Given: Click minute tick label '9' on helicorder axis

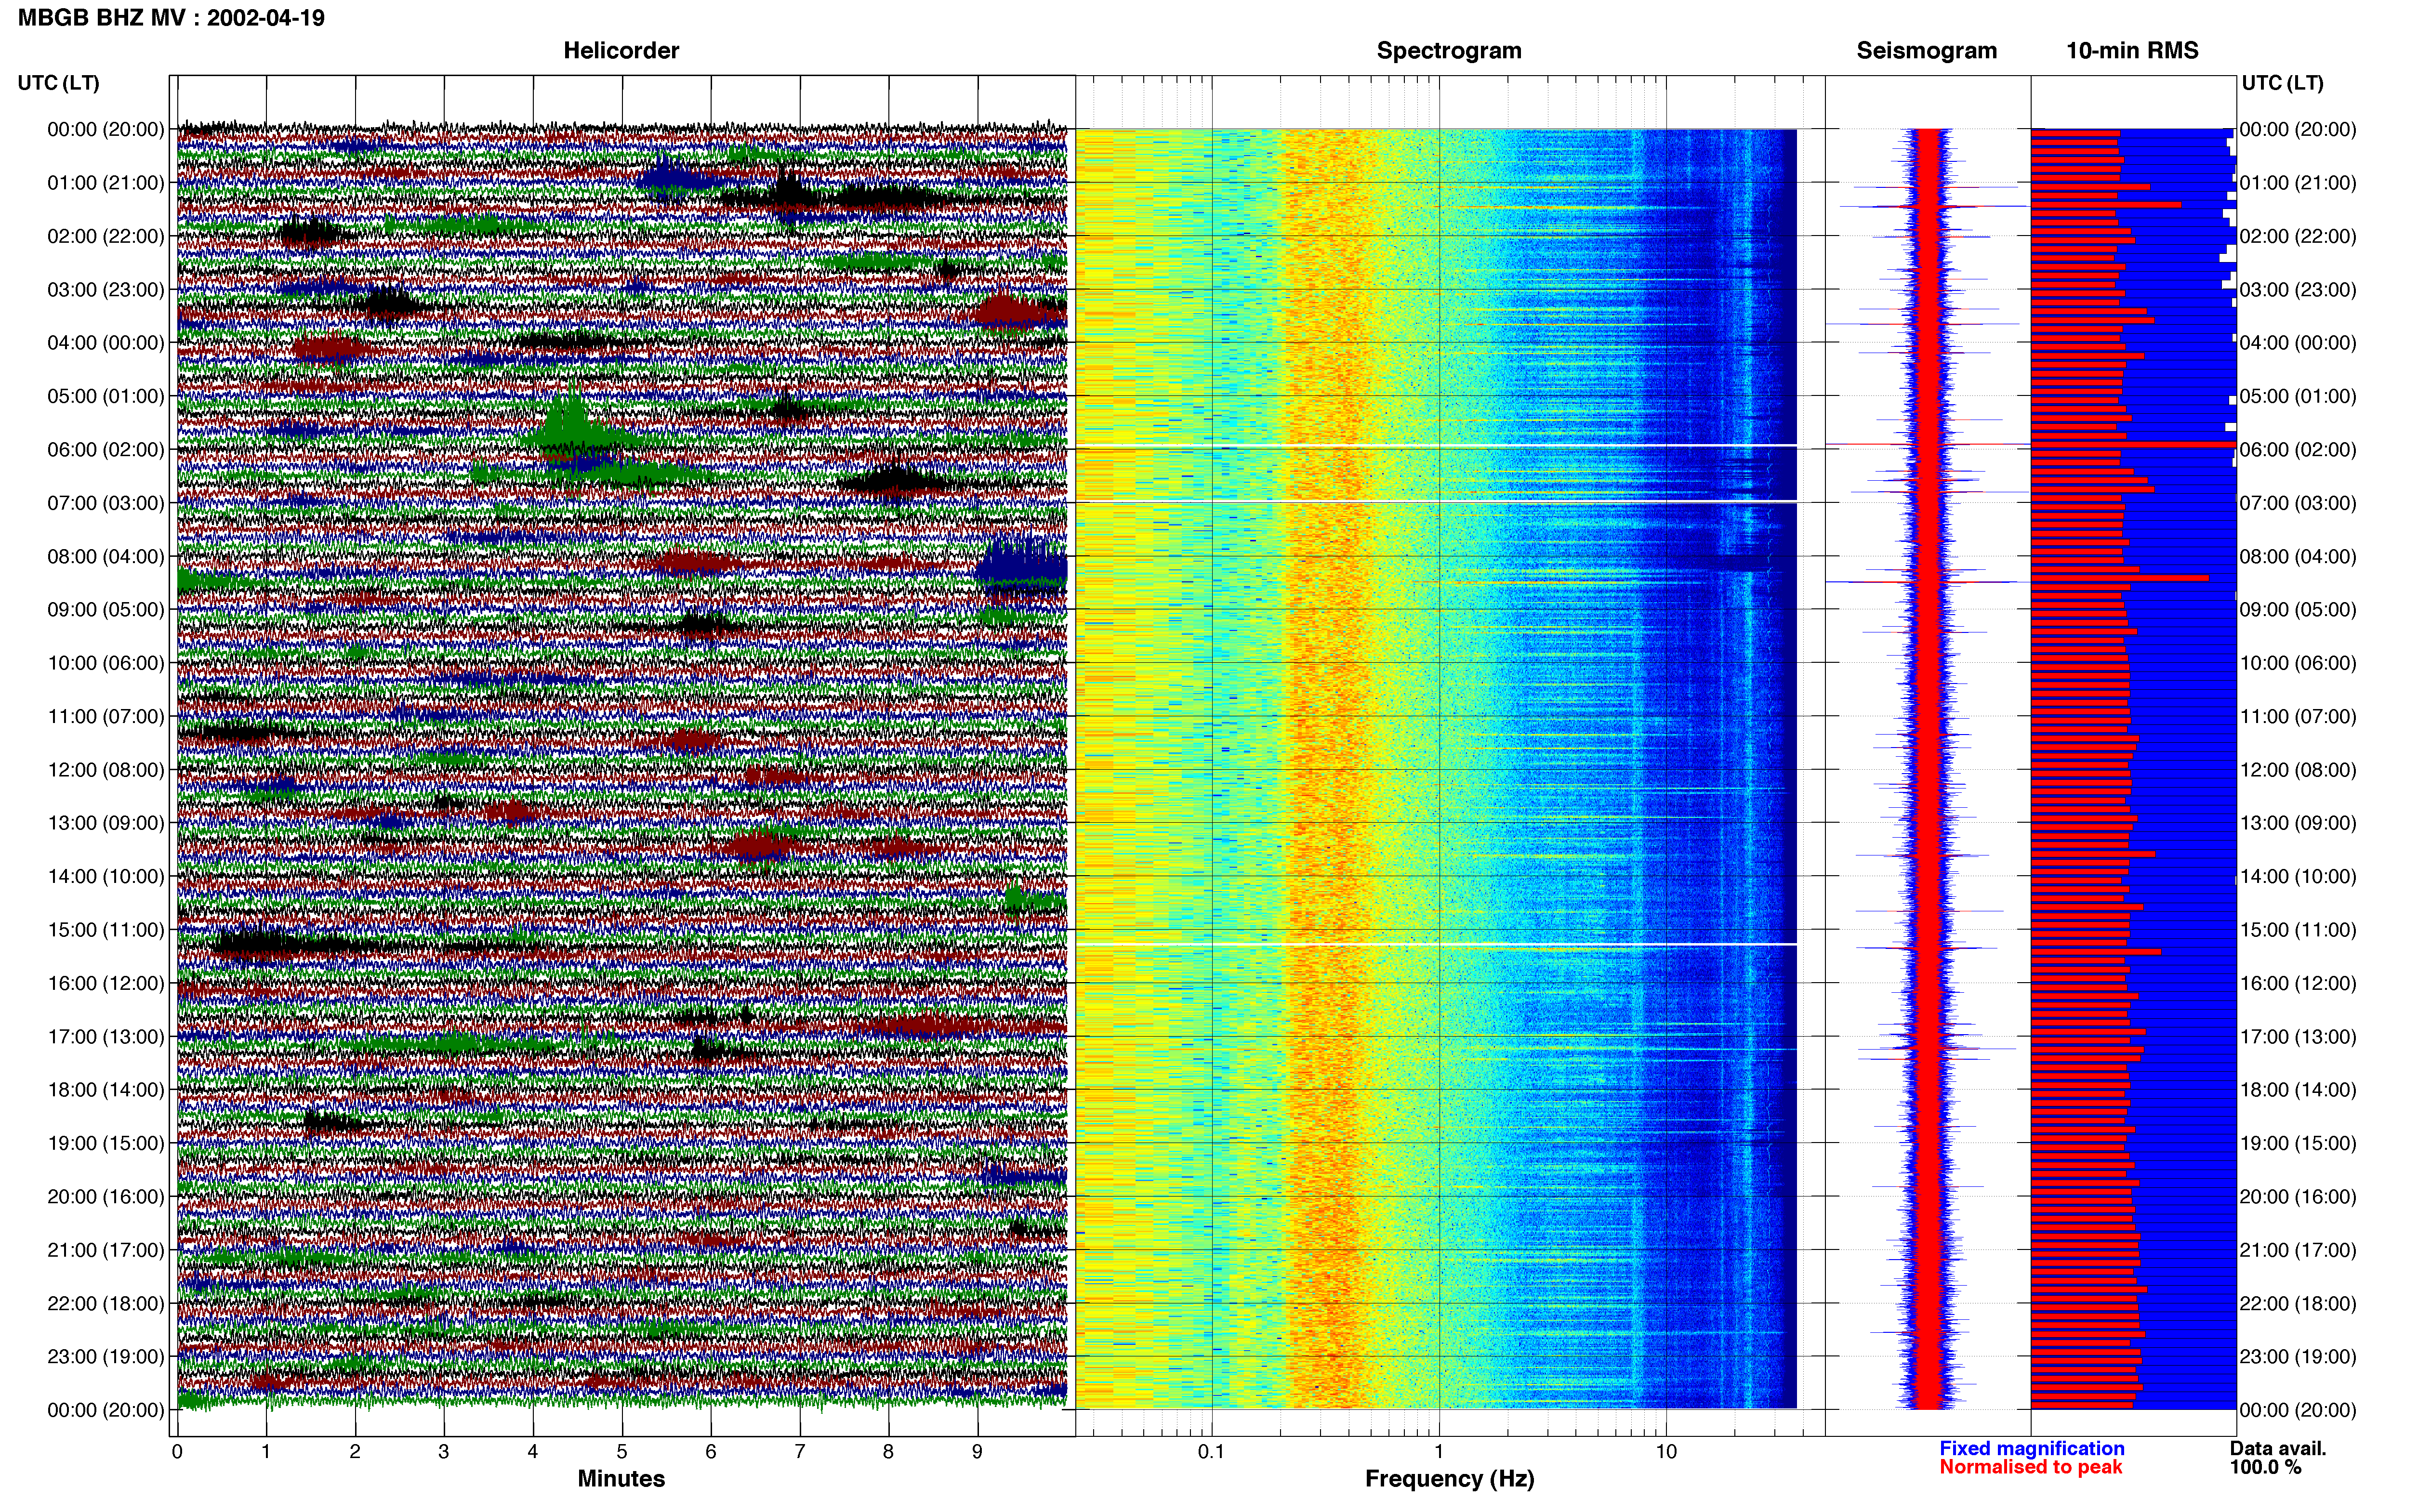Looking at the screenshot, I should (x=977, y=1452).
